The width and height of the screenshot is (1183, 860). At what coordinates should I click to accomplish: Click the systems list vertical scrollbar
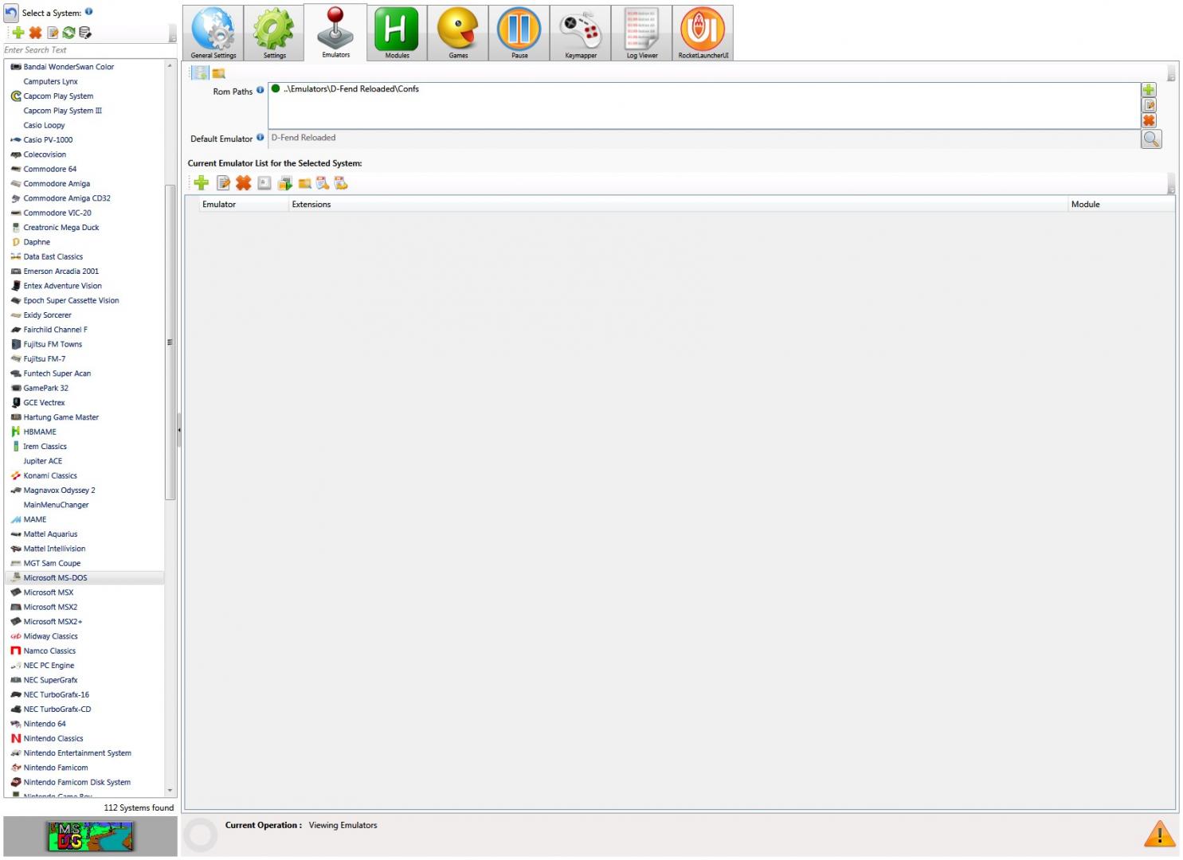point(170,342)
